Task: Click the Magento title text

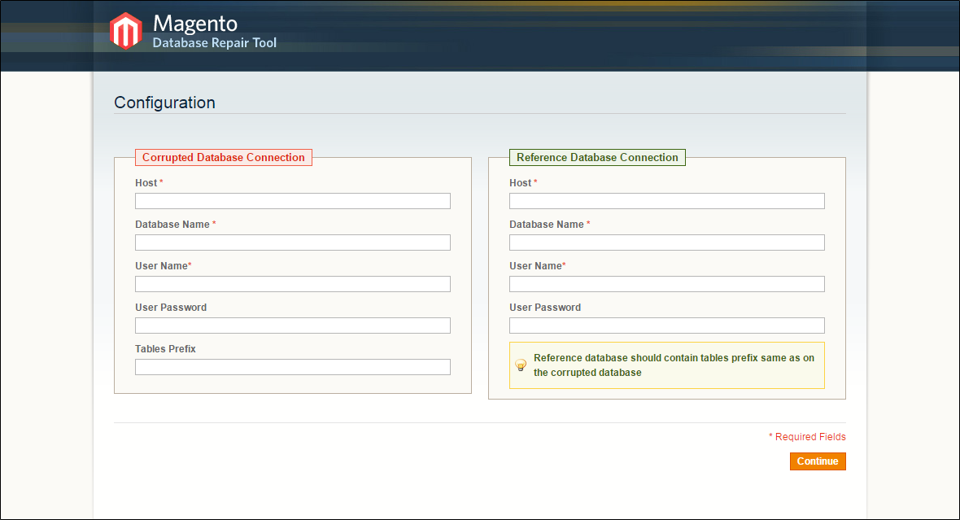Action: point(195,24)
